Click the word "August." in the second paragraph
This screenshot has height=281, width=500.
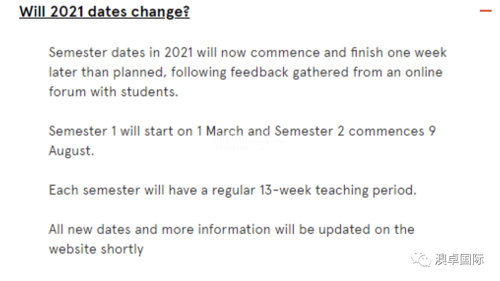pos(71,151)
